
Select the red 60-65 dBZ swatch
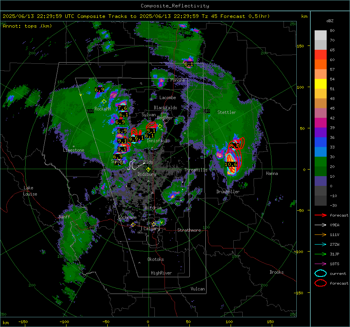coord(320,54)
